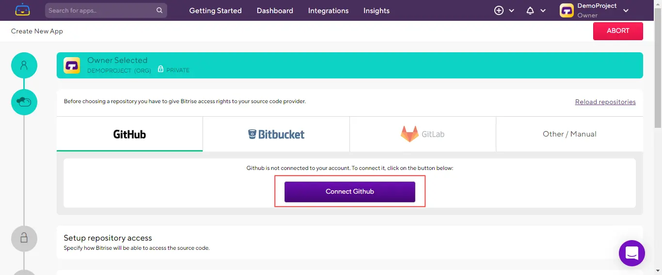The width and height of the screenshot is (662, 275).
Task: Open the Insights menu item
Action: point(376,11)
